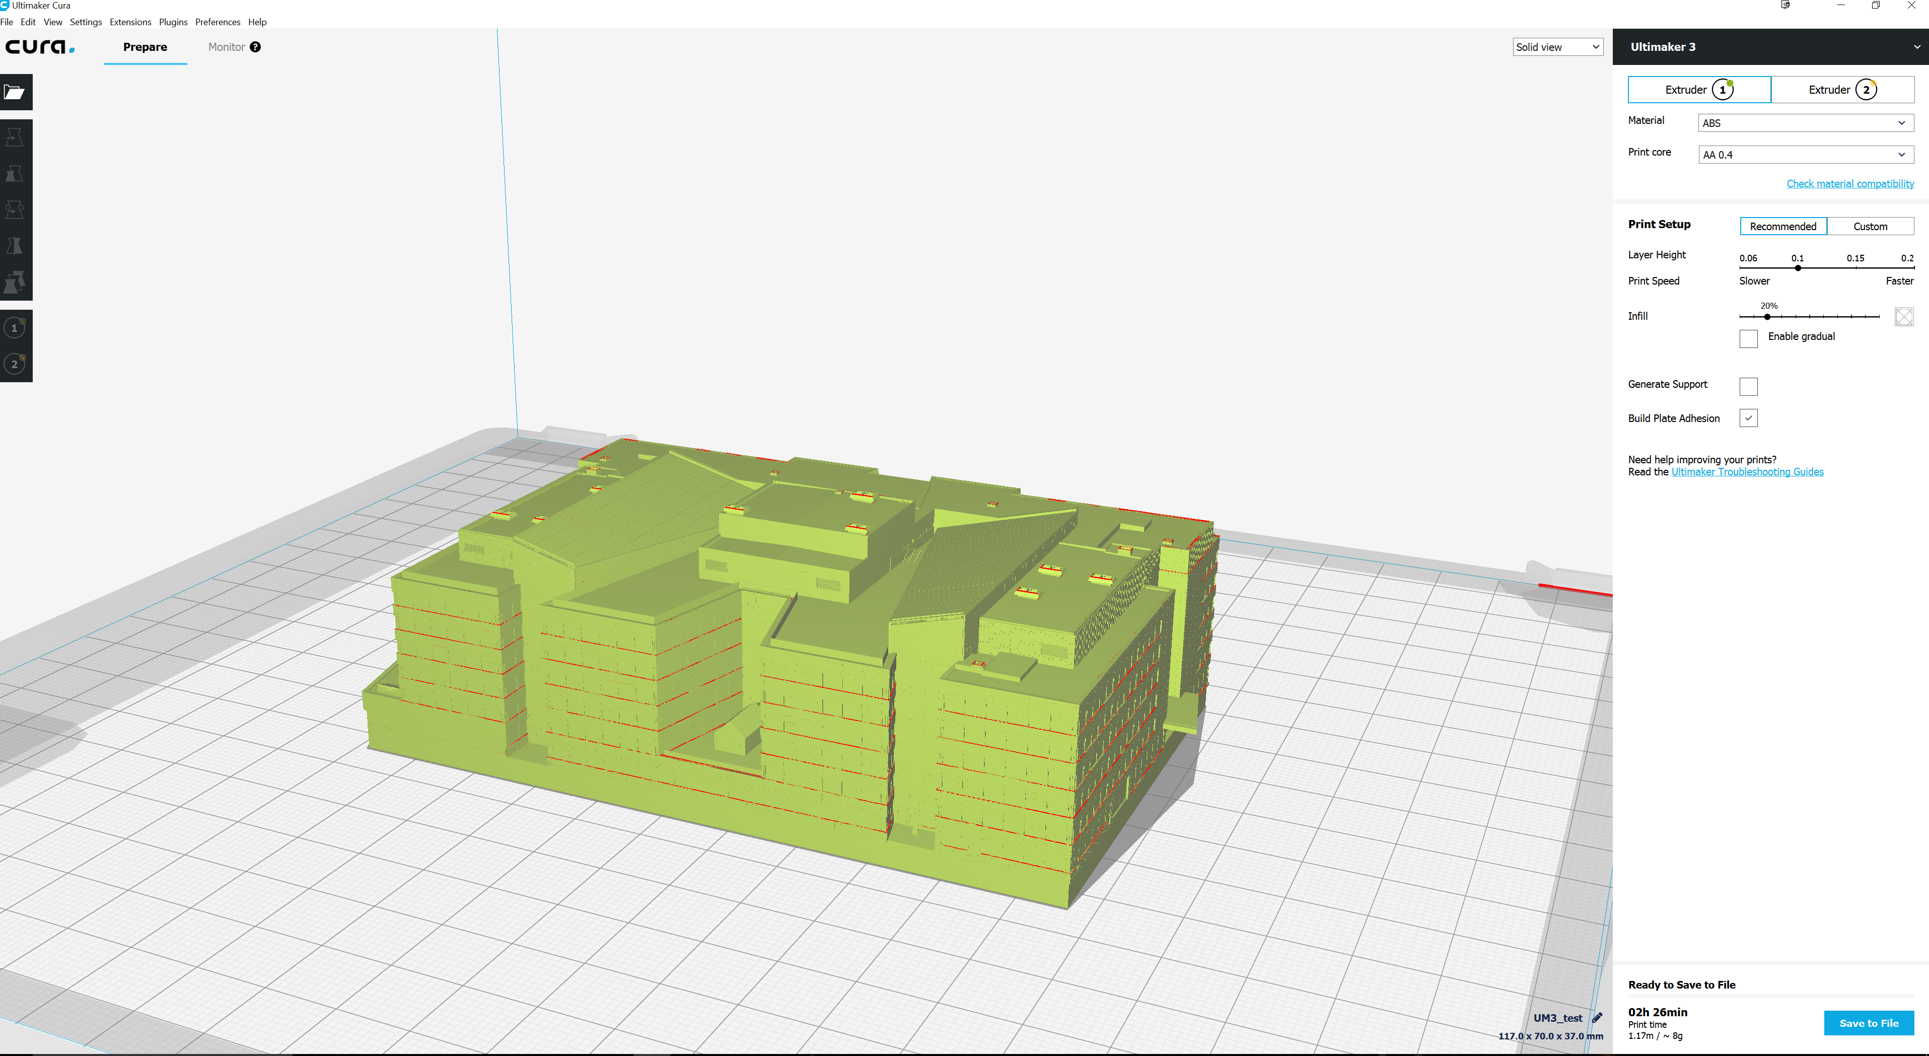Viewport: 1929px width, 1056px height.
Task: Assign model to extruder 1 in toolbar
Action: pyautogui.click(x=15, y=327)
